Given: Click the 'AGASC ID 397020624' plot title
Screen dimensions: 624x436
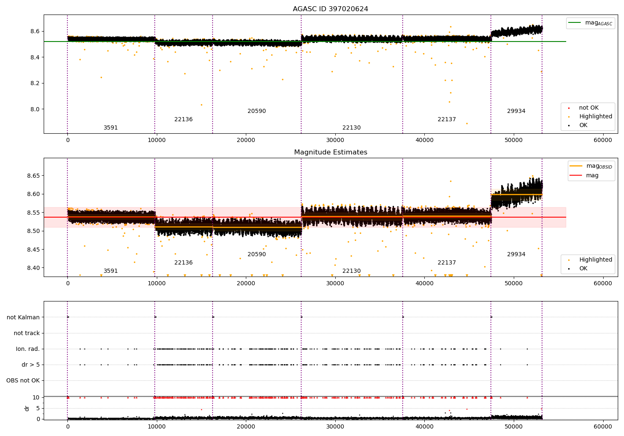Looking at the screenshot, I should click(330, 9).
